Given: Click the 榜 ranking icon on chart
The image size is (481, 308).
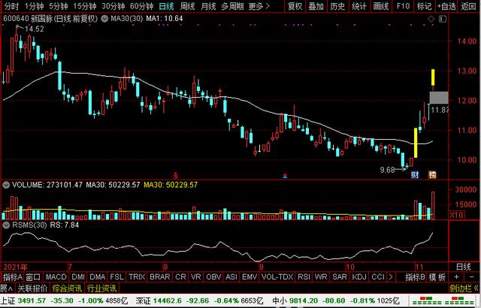Looking at the screenshot, I should (x=432, y=175).
